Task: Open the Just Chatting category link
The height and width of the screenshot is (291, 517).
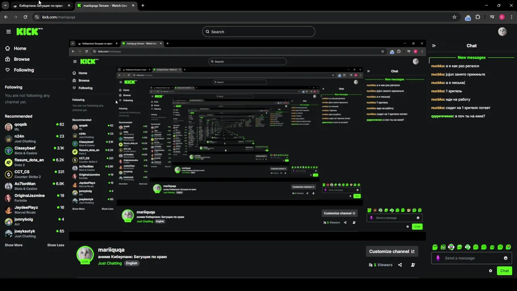Action: [x=110, y=263]
